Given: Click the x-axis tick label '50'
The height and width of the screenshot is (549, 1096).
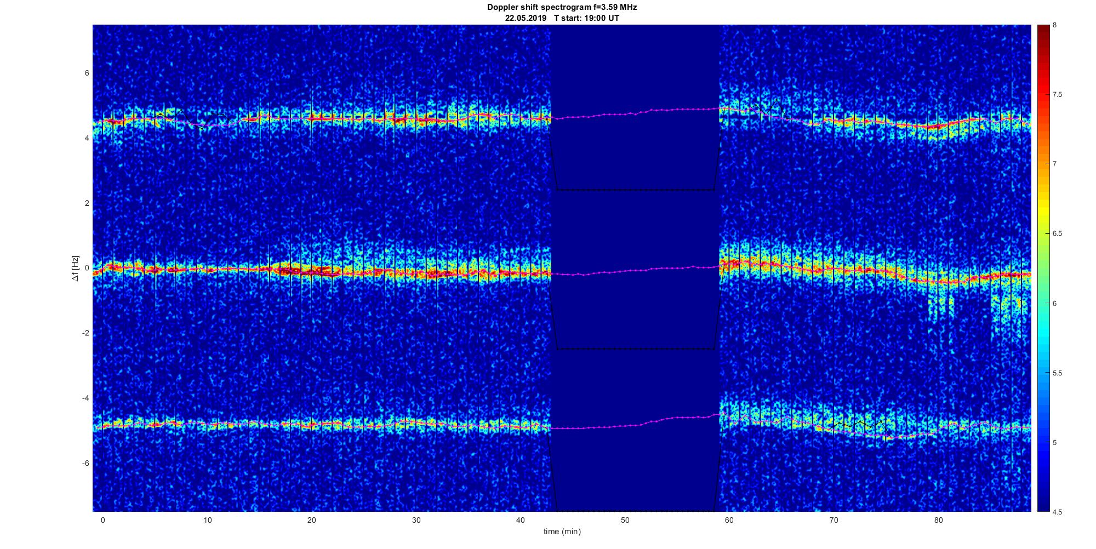Looking at the screenshot, I should coord(625,520).
